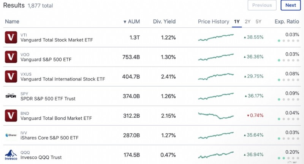Select the 1Y price history tab
This screenshot has height=164, width=304.
point(237,22)
